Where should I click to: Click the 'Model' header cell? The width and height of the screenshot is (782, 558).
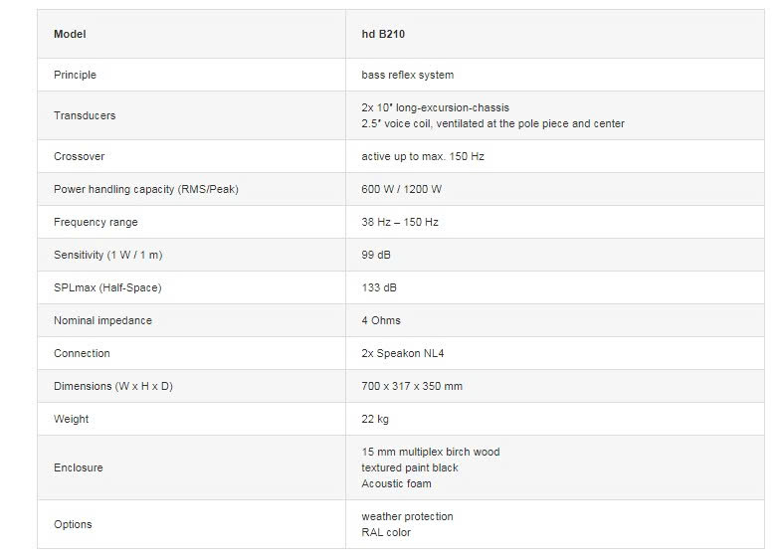(x=70, y=34)
